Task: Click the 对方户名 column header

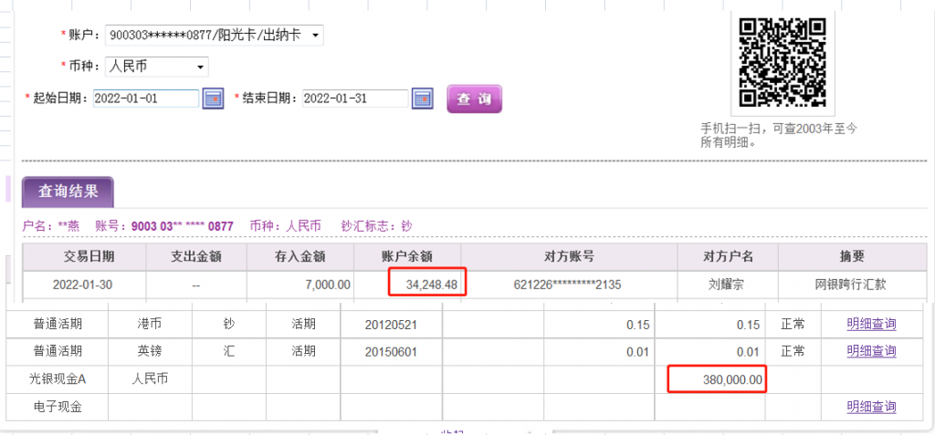Action: 728,257
